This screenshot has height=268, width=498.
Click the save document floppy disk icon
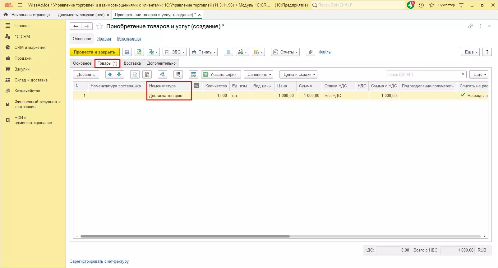127,52
